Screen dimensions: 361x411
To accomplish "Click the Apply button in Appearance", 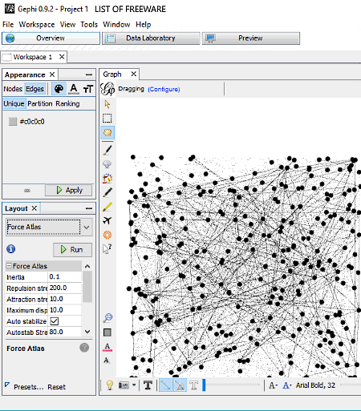I will point(69,190).
